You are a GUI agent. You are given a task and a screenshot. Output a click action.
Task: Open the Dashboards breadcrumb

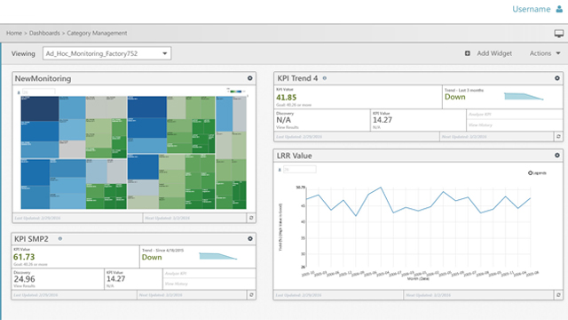click(44, 33)
